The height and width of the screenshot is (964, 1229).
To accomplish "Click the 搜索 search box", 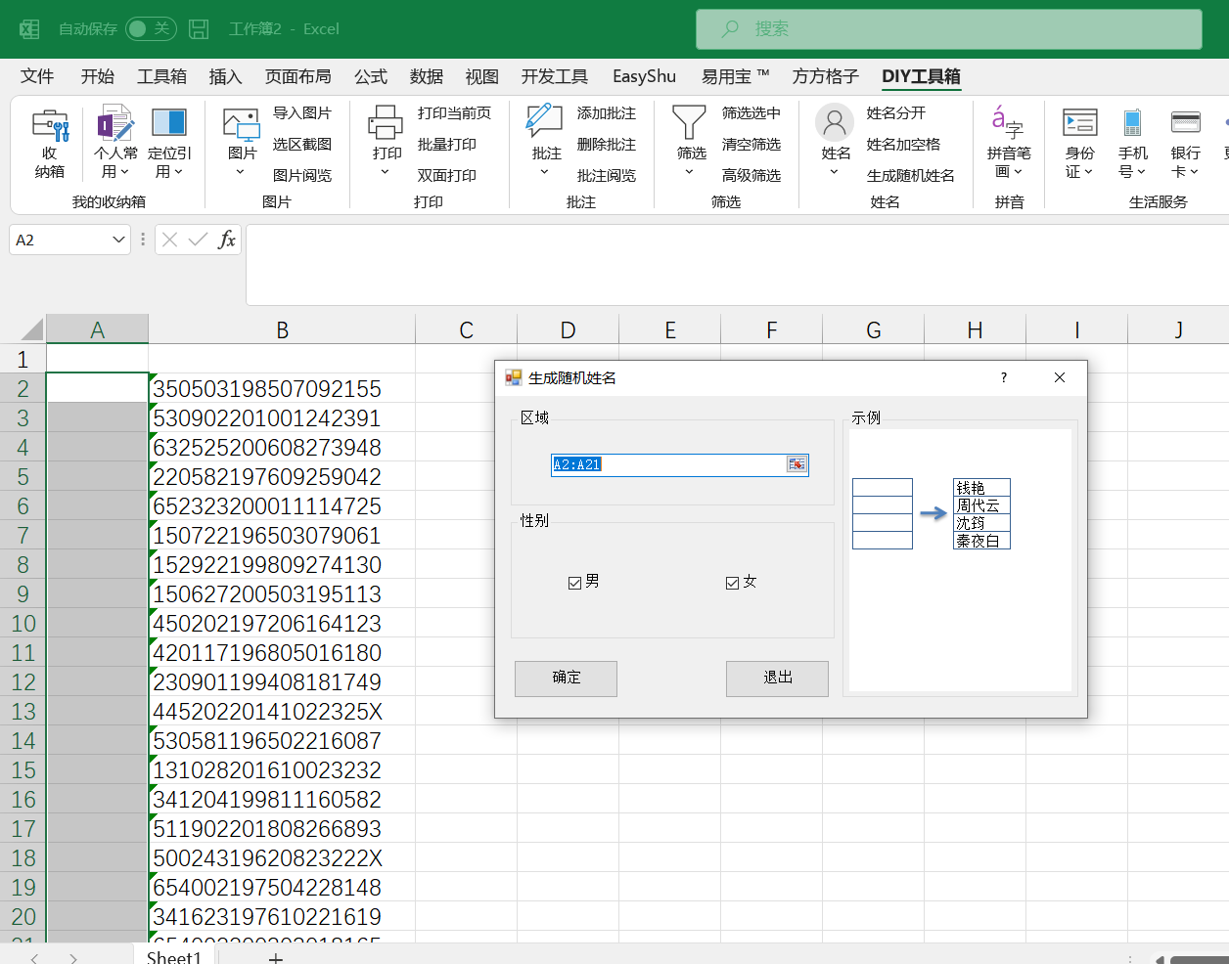I will (948, 29).
